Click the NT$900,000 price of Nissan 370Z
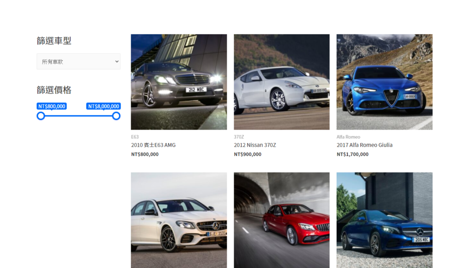This screenshot has width=471, height=268. coord(247,154)
